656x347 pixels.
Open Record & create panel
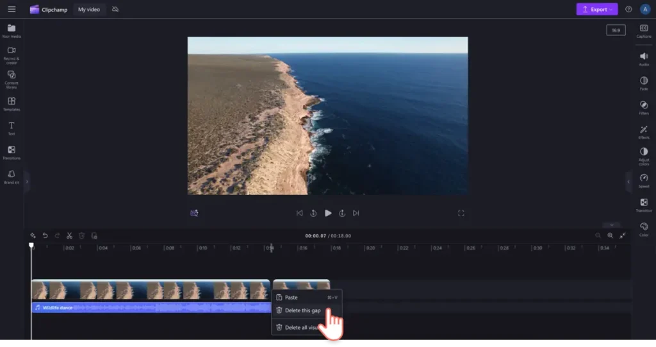coord(12,55)
